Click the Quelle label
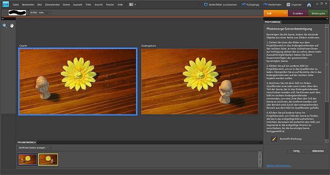 pyautogui.click(x=23, y=46)
